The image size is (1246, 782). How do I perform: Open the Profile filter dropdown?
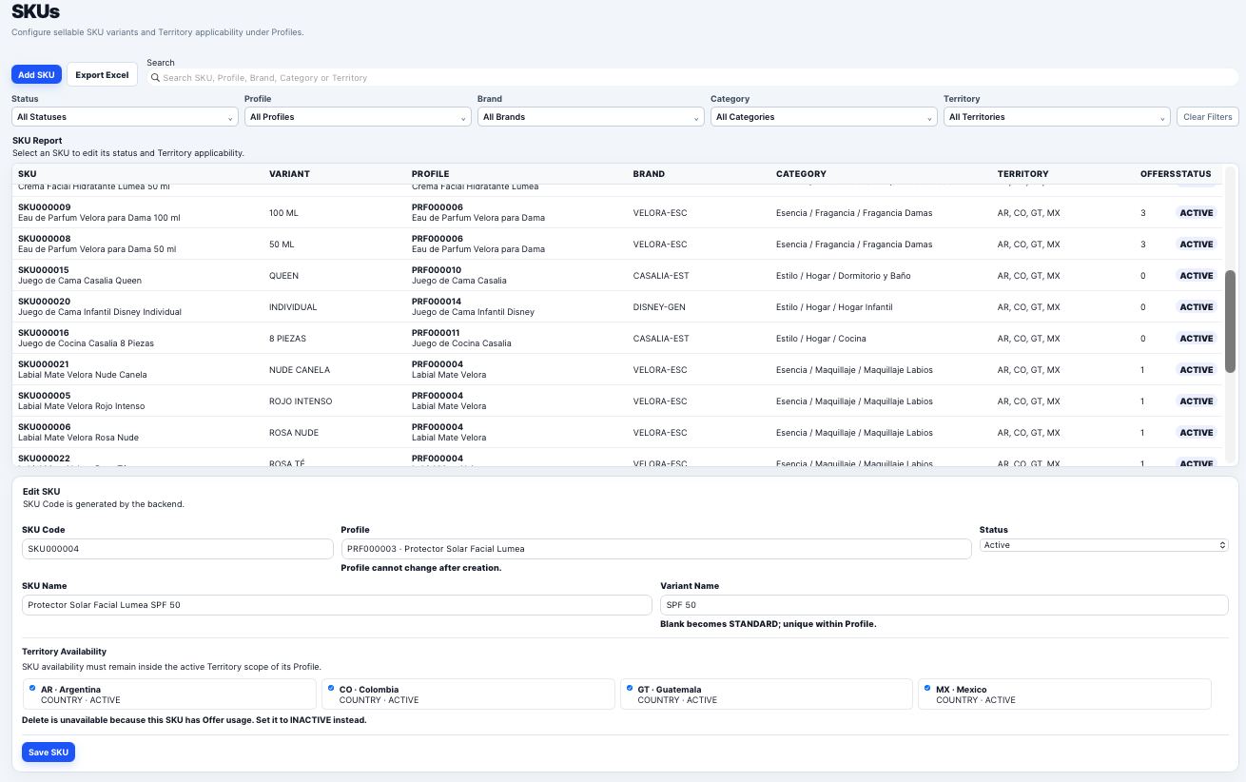pos(358,117)
